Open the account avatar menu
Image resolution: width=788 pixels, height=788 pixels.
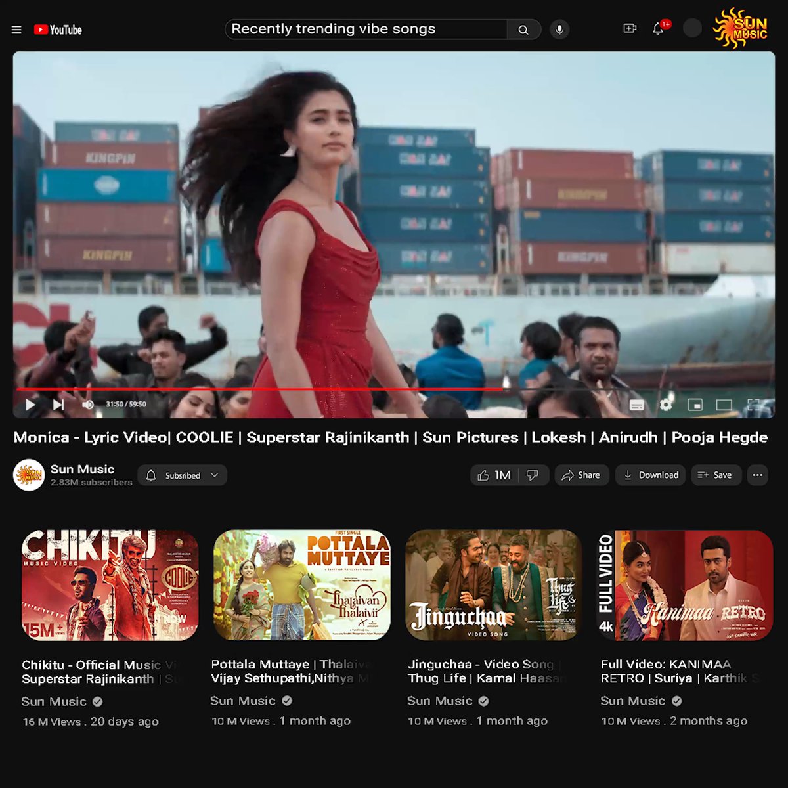(x=692, y=28)
